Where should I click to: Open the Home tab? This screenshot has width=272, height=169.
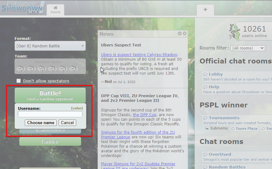[x=55, y=10]
